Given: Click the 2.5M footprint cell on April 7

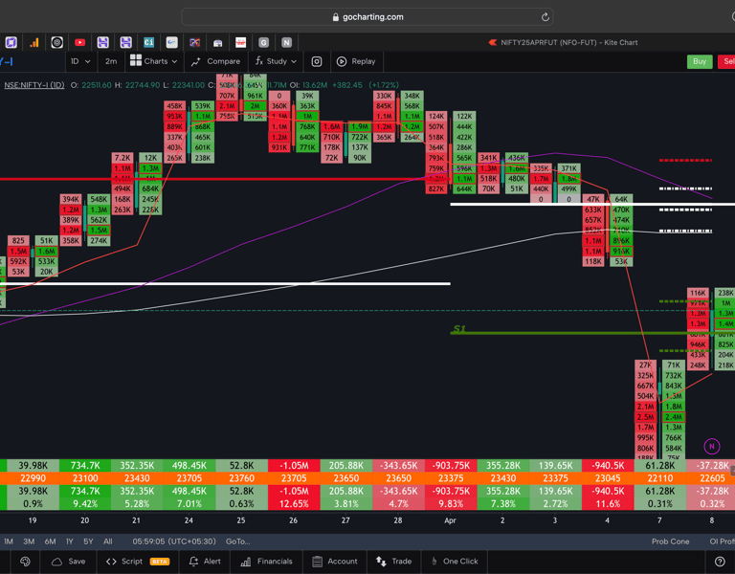Looking at the screenshot, I should click(x=645, y=417).
